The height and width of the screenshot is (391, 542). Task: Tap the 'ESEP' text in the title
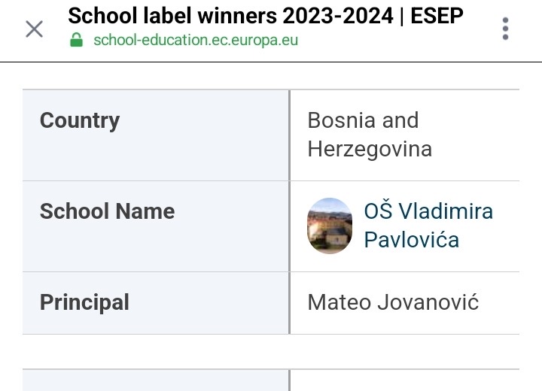[x=437, y=16]
